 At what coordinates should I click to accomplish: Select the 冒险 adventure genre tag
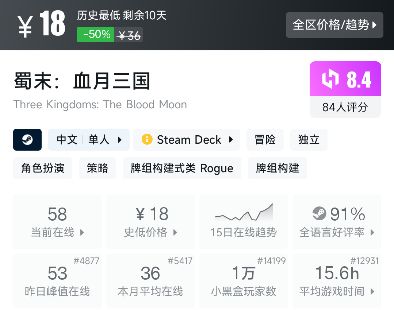coord(266,140)
